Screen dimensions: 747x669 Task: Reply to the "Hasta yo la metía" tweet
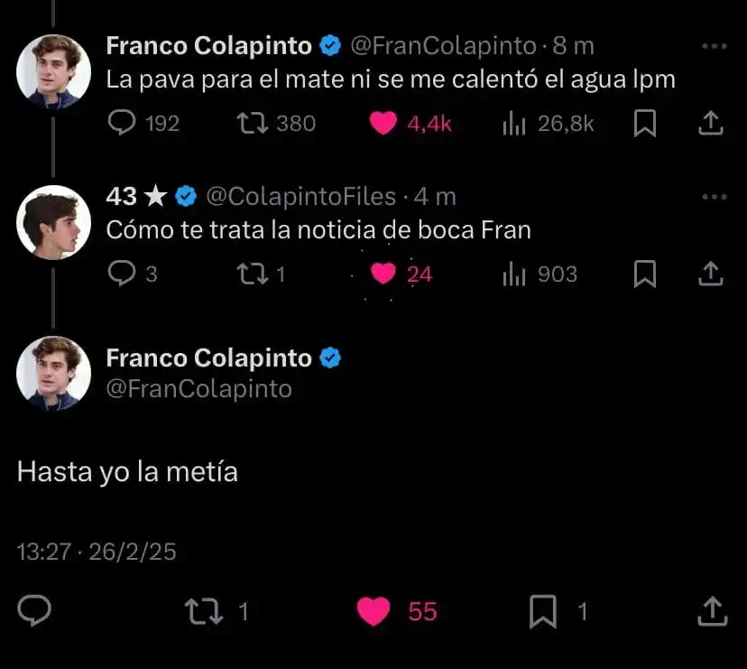(x=34, y=611)
